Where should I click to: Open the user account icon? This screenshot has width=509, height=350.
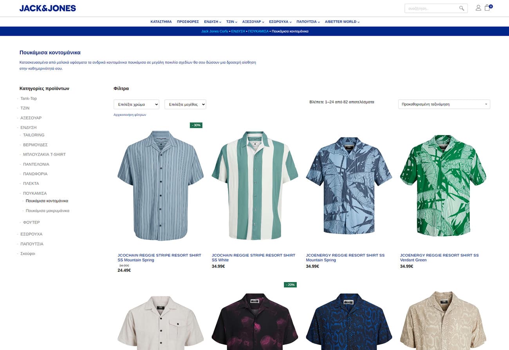coord(478,8)
